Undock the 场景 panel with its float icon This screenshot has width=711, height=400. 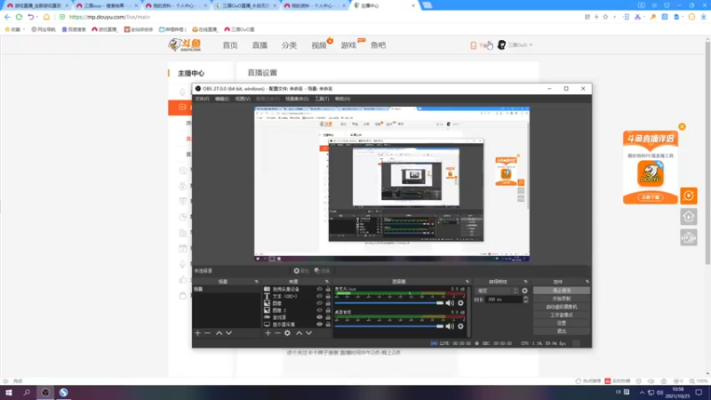tap(256, 282)
